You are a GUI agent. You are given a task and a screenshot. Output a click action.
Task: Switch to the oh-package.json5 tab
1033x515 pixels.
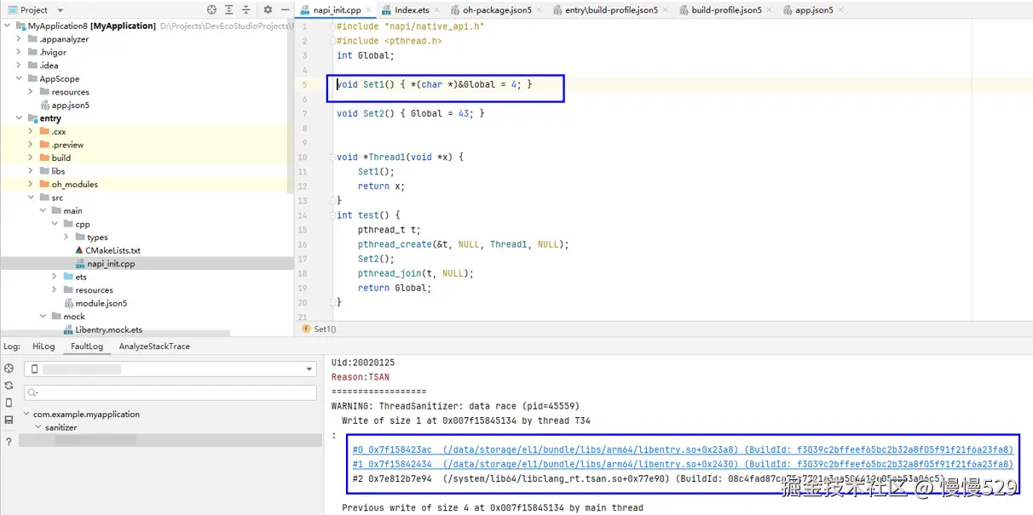[x=497, y=10]
